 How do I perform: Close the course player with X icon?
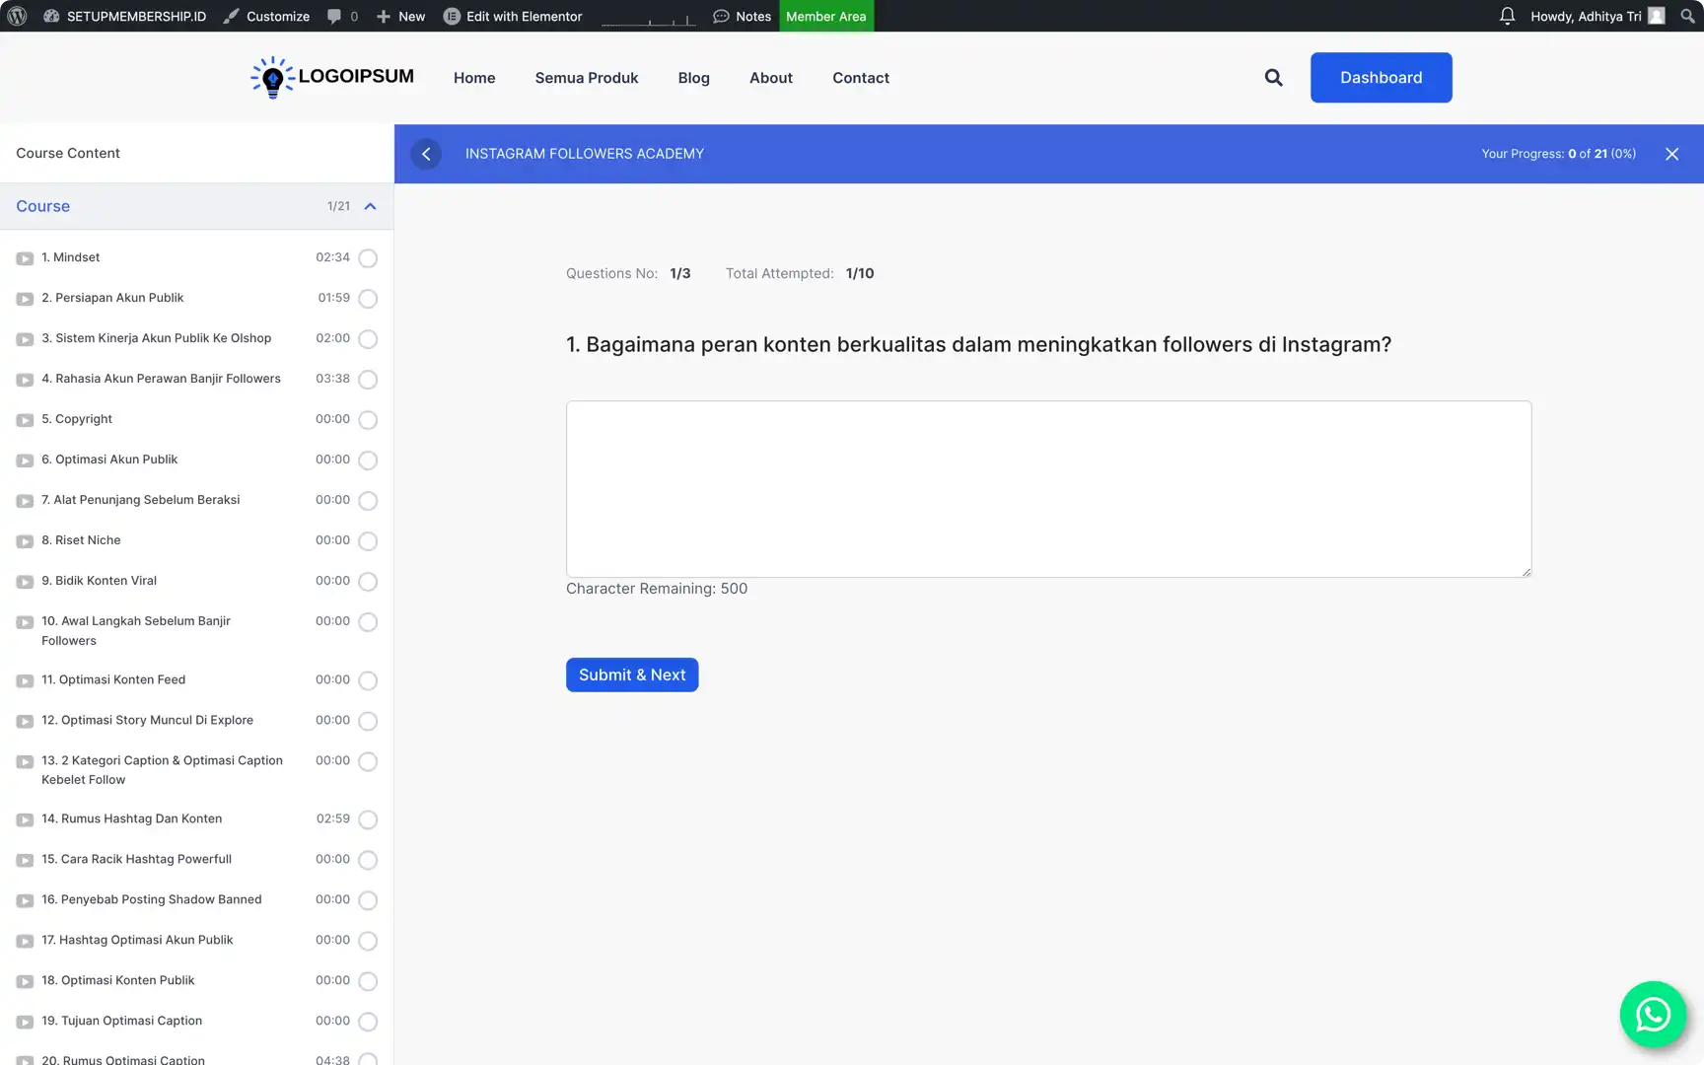[x=1671, y=154]
